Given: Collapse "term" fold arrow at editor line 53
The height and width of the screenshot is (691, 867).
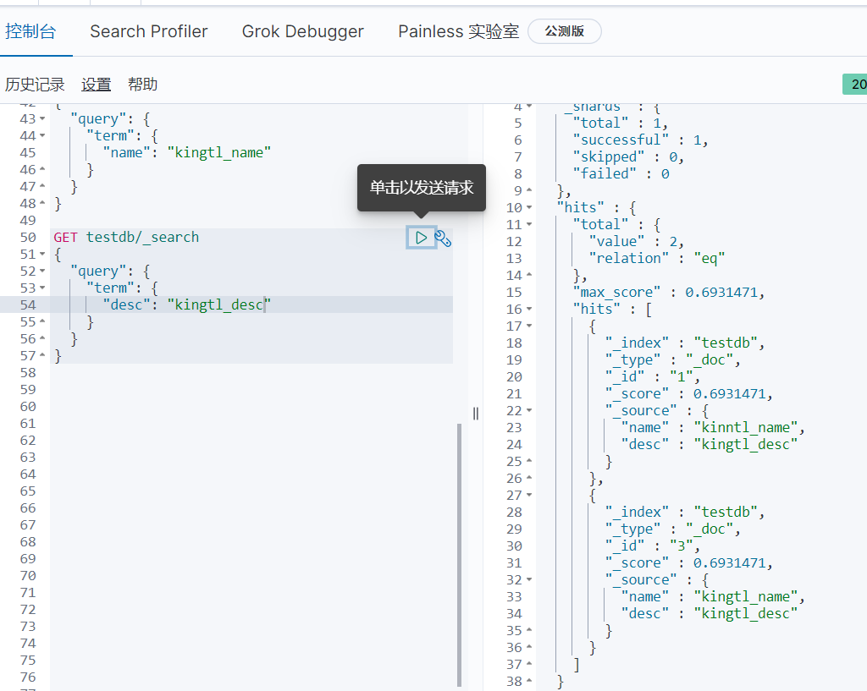Looking at the screenshot, I should pos(43,288).
